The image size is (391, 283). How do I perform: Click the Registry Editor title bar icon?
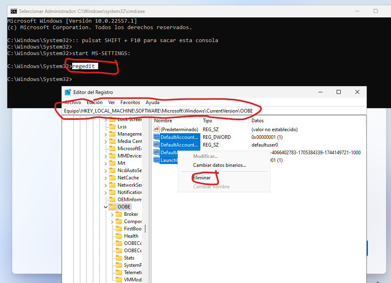68,92
